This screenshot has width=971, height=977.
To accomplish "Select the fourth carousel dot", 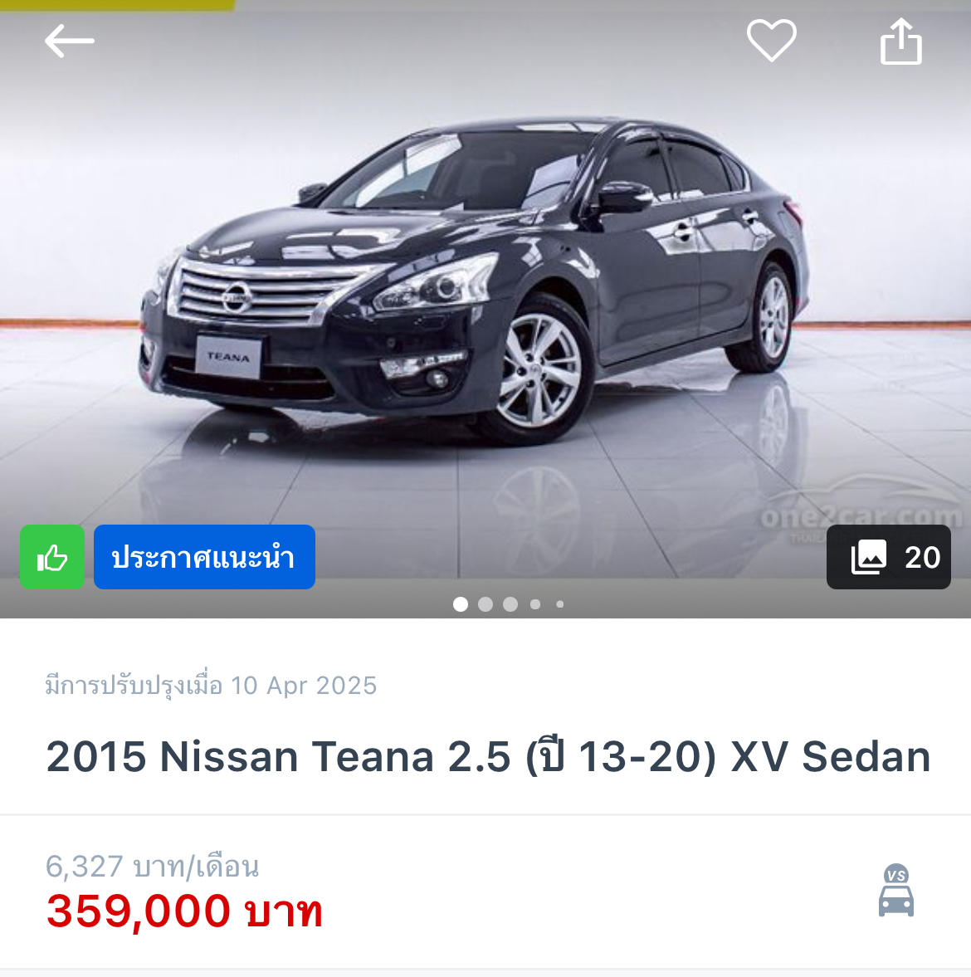I will coord(535,603).
